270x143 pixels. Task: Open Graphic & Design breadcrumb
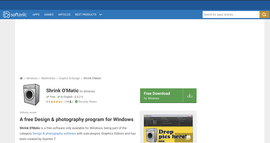click(69, 78)
